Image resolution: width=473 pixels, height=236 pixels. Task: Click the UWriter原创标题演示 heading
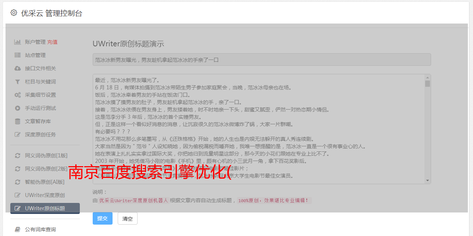(x=128, y=44)
